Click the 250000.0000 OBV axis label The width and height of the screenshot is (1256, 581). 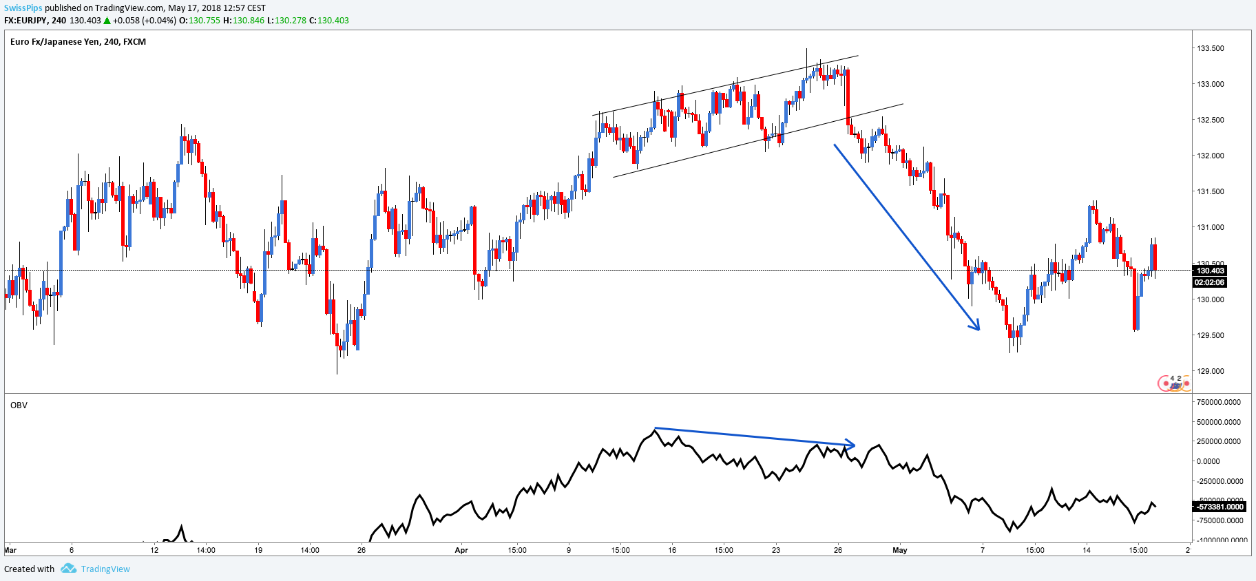(1219, 441)
